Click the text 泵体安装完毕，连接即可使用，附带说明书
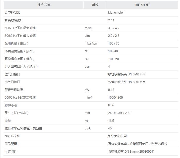 (138, 144)
